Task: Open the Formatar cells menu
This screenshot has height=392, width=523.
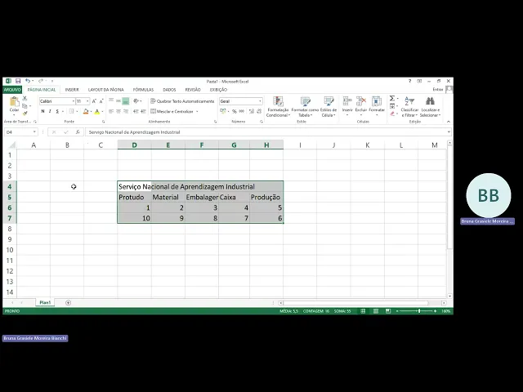Action: (x=377, y=106)
